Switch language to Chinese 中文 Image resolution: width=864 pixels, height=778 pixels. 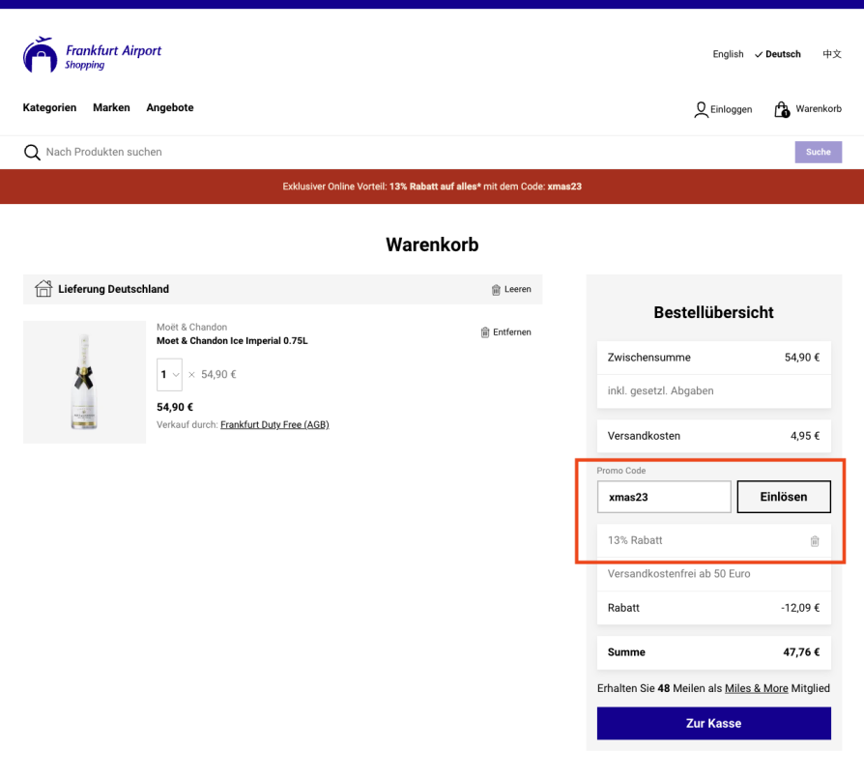(x=832, y=54)
